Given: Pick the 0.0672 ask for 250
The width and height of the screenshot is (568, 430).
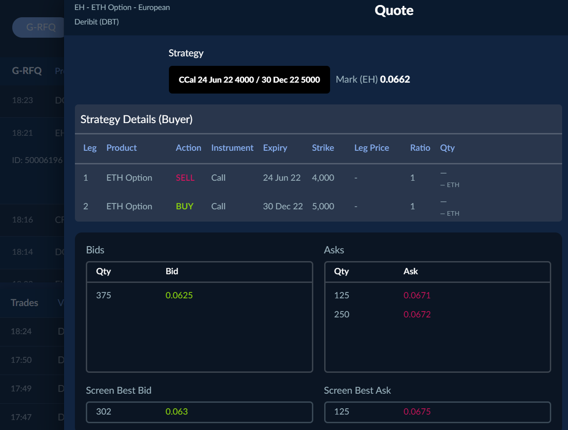Looking at the screenshot, I should click(417, 315).
